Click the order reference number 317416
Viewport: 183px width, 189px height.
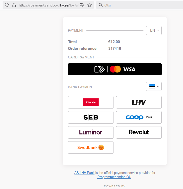tap(115, 49)
